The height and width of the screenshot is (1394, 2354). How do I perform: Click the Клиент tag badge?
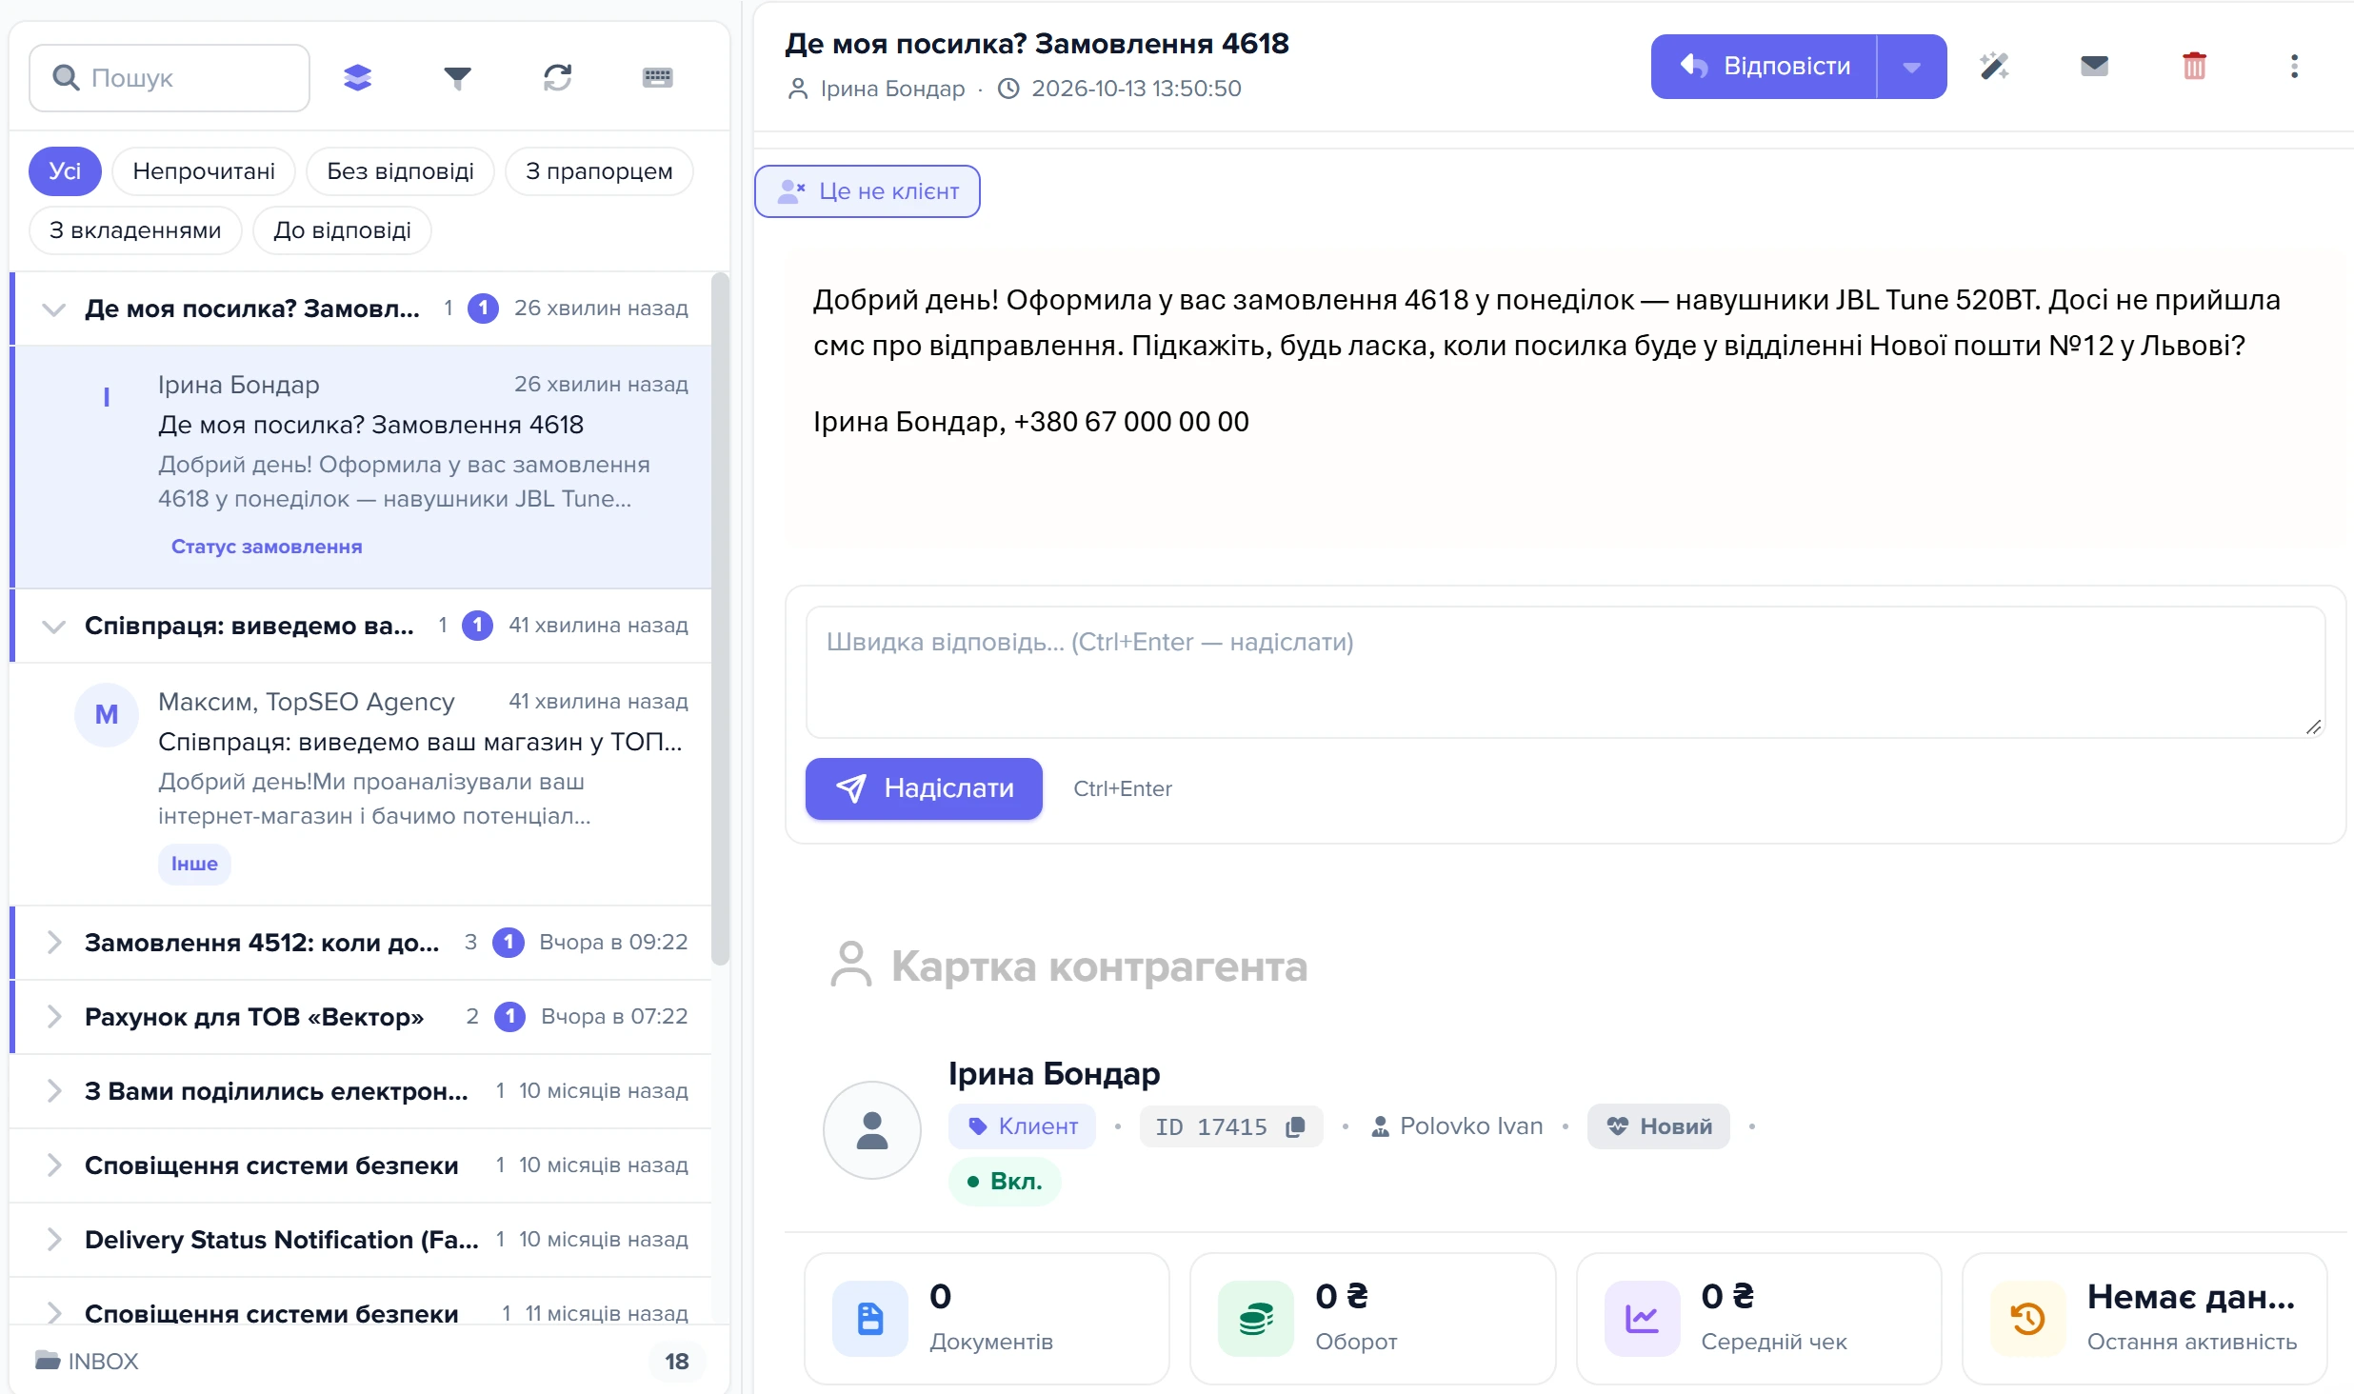(1022, 1126)
